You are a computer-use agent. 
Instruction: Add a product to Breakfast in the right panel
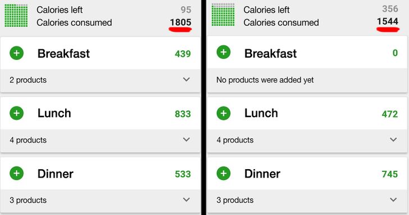pyautogui.click(x=224, y=52)
